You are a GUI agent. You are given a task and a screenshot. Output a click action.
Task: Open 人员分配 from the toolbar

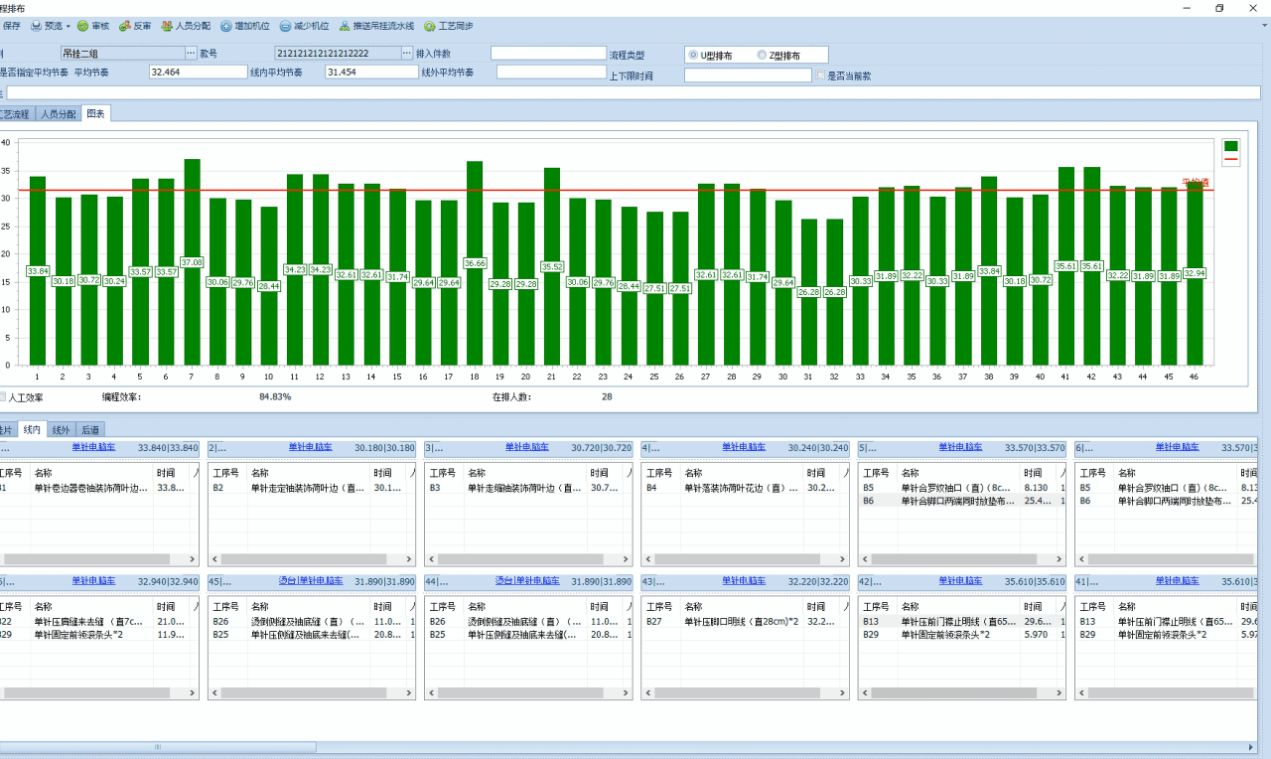tap(167, 26)
